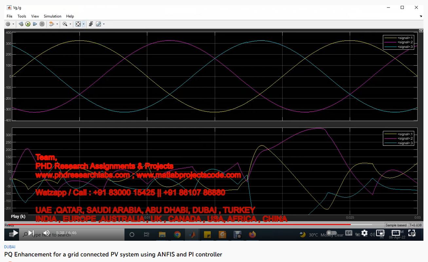Click the green Run simulation button
This screenshot has height=262, width=428.
[28, 24]
